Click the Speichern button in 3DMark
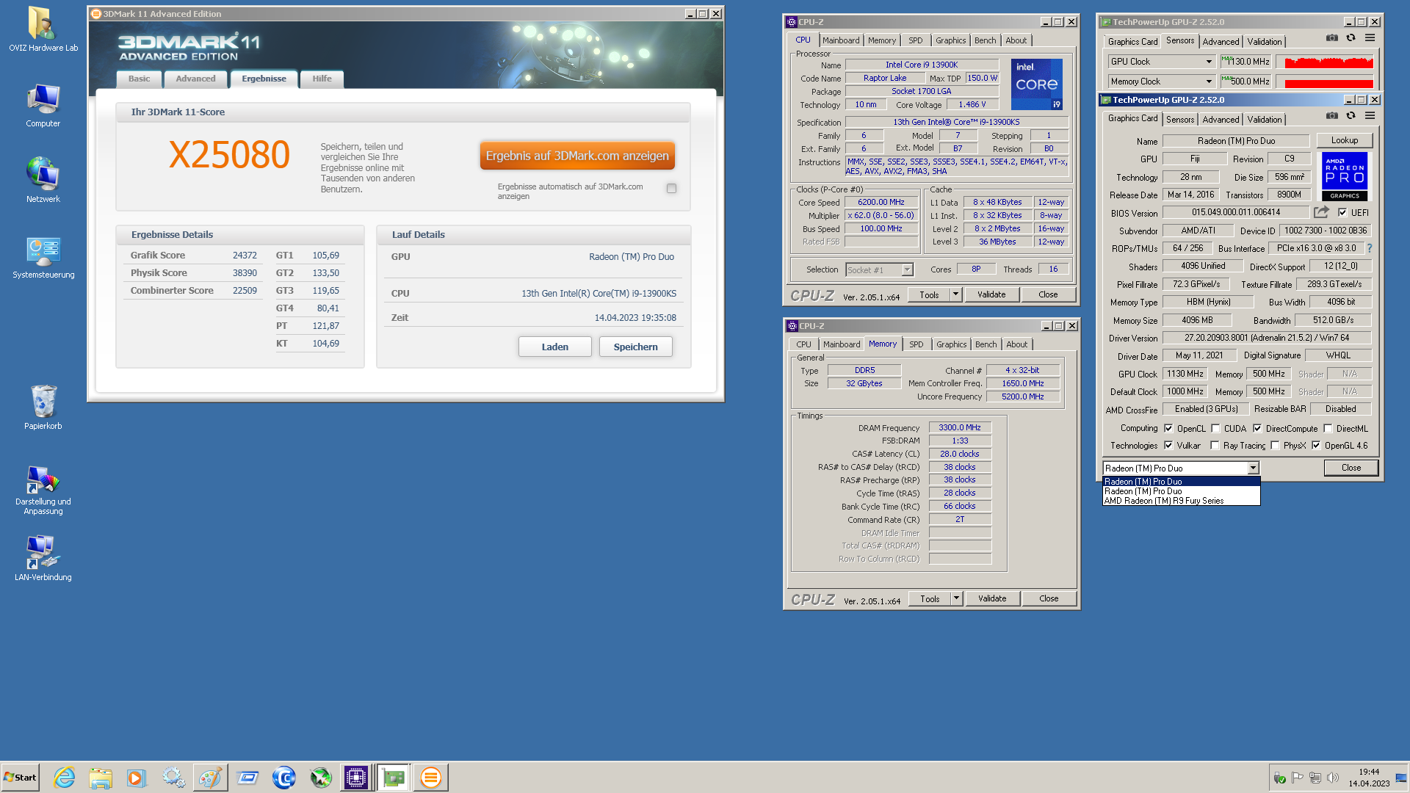 pos(636,347)
